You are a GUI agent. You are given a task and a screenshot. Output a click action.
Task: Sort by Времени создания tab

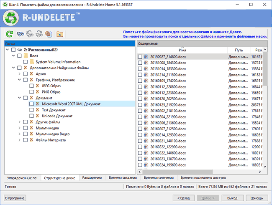[x=123, y=178]
